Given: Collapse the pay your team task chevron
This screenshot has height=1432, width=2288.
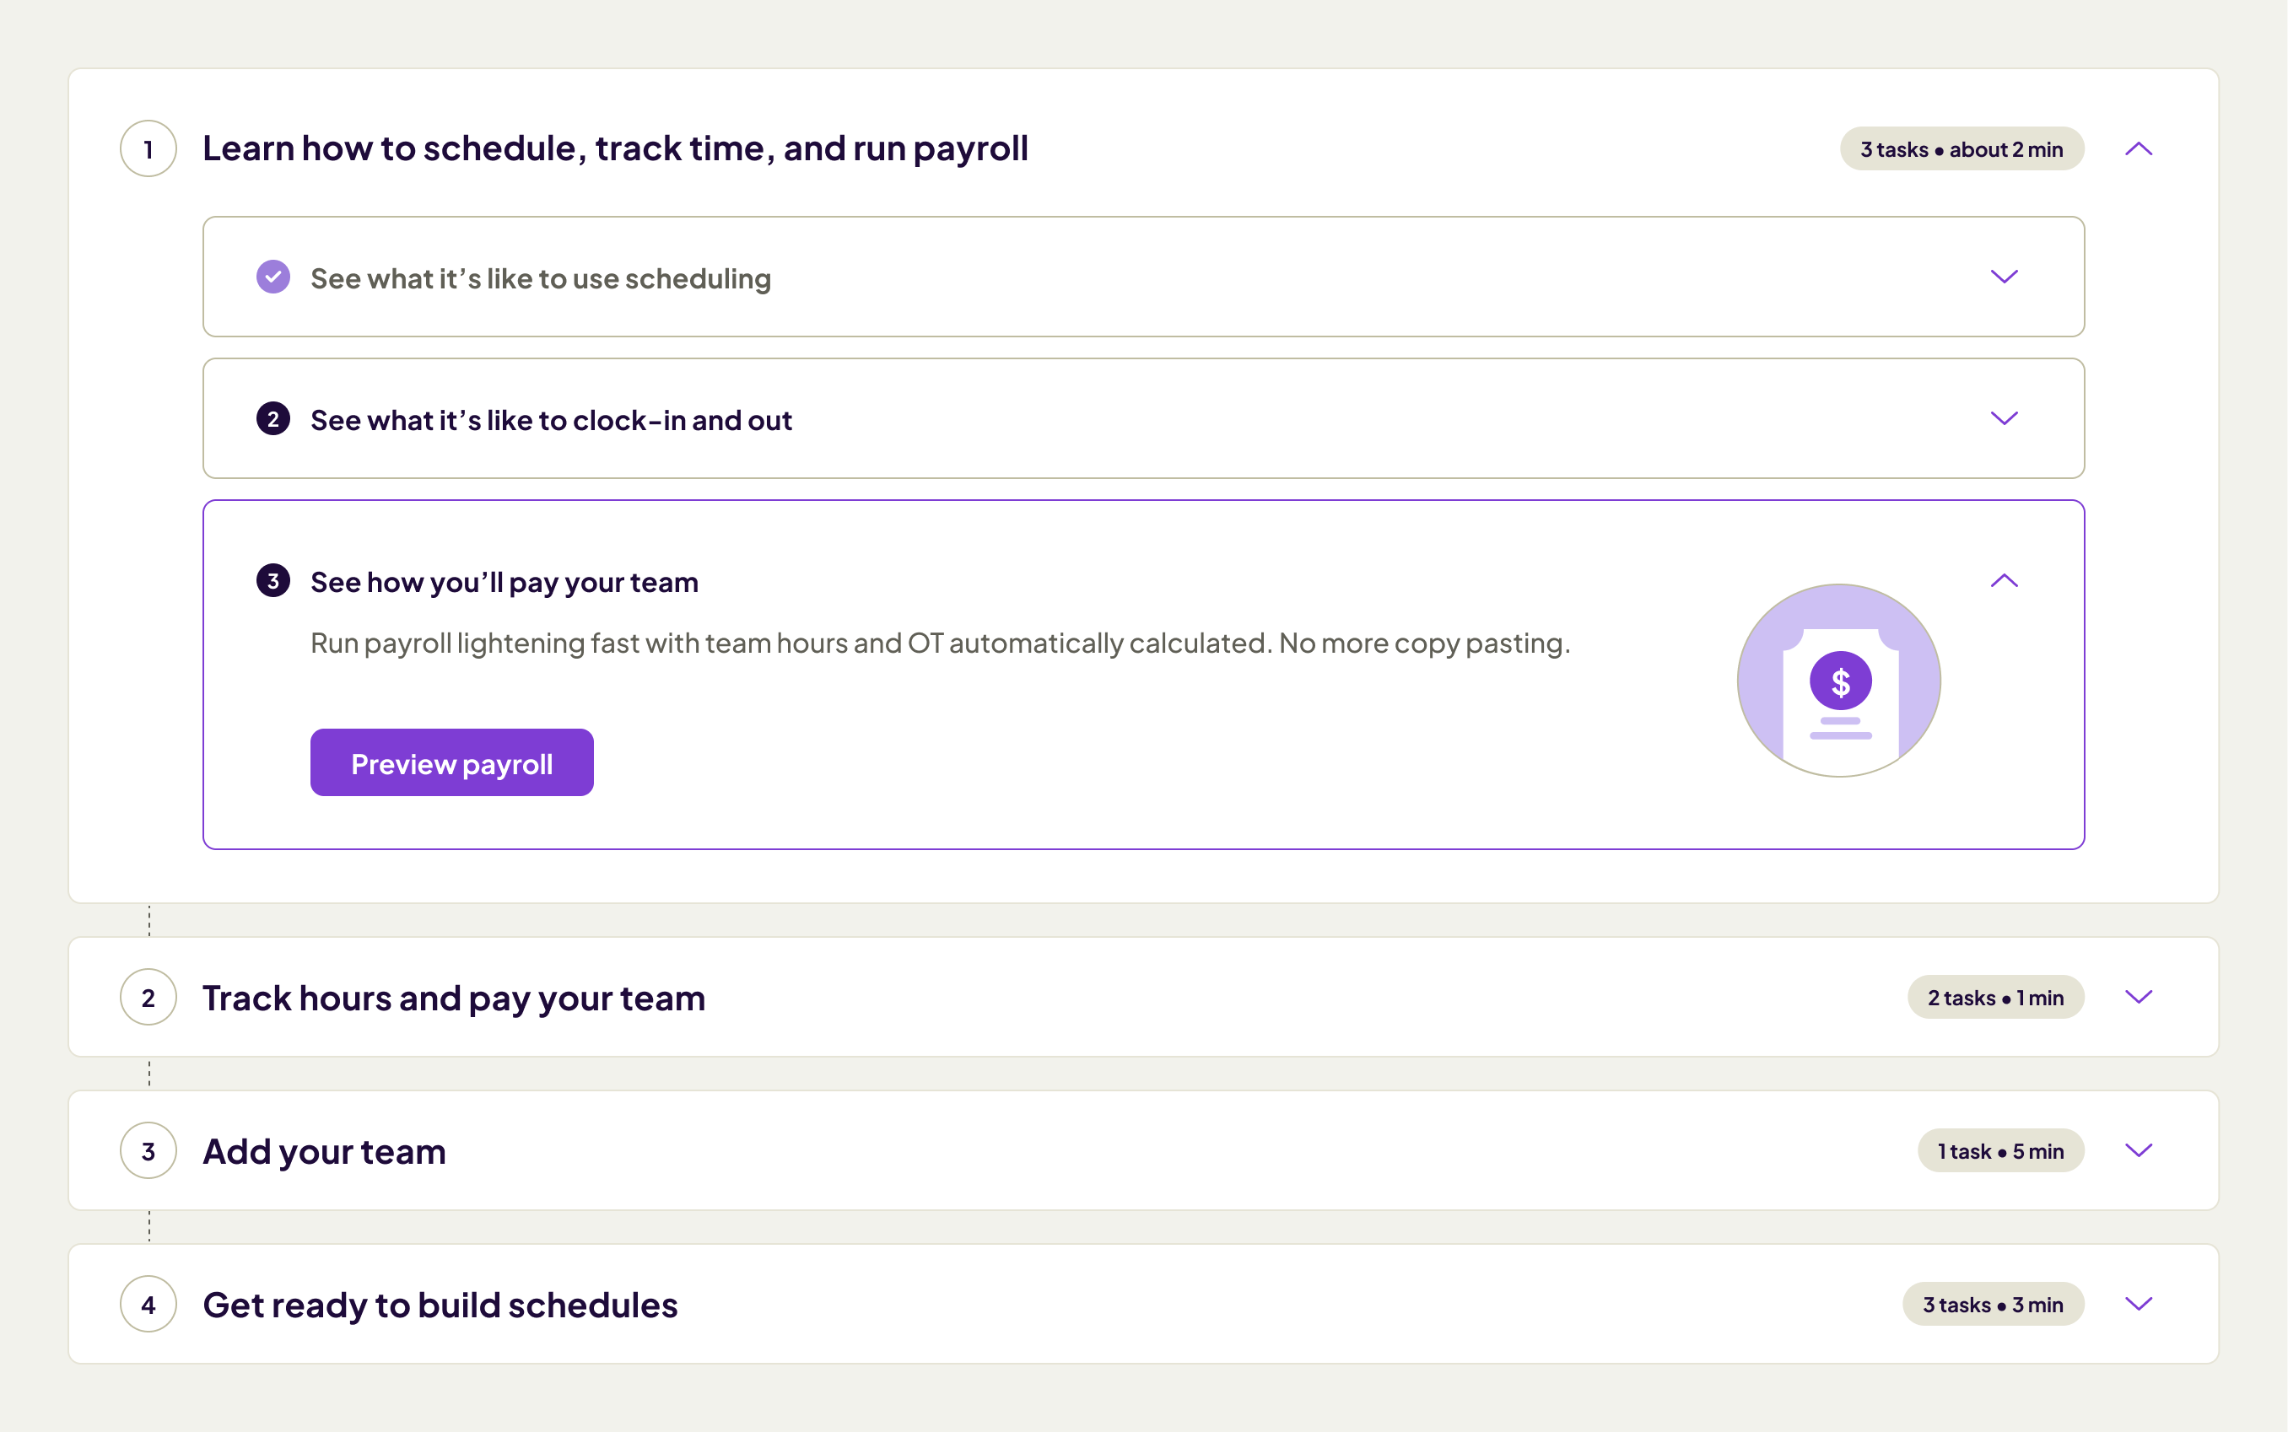Looking at the screenshot, I should point(2004,580).
